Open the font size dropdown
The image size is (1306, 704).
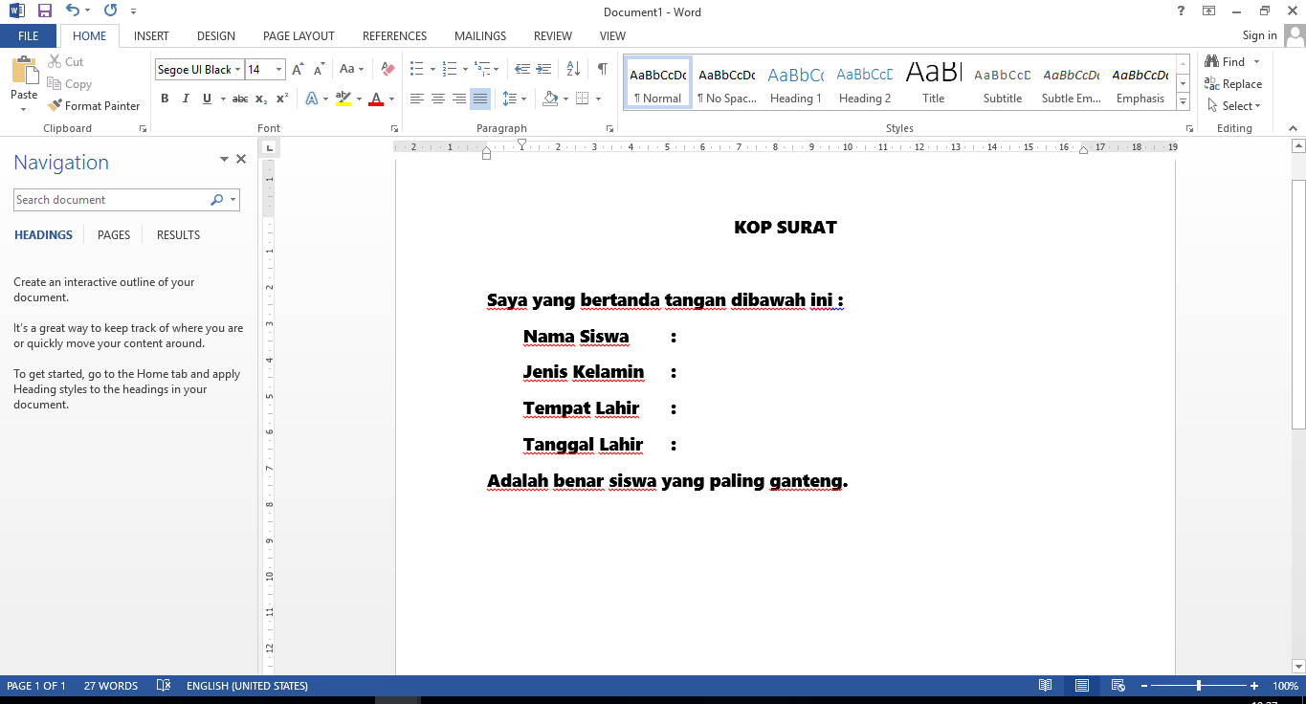coord(278,69)
